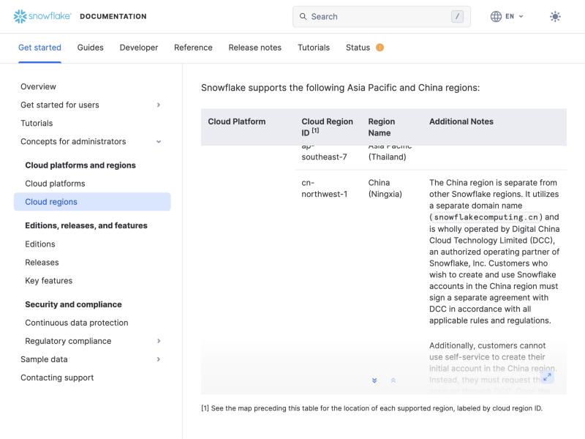Open Continuous data protection page
Image resolution: width=585 pixels, height=439 pixels.
coord(77,323)
